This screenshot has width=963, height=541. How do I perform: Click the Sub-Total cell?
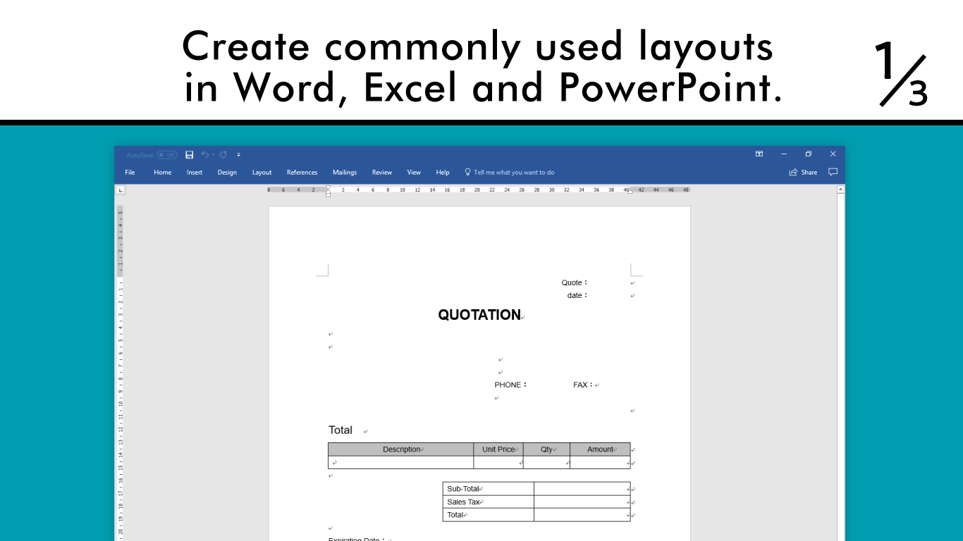point(488,489)
